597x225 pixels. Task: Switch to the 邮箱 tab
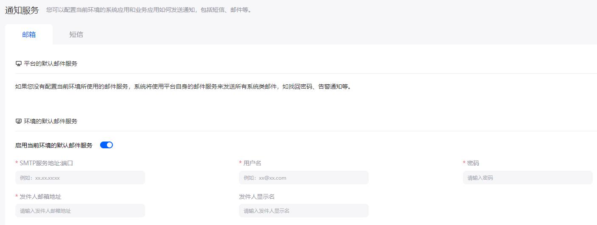pyautogui.click(x=29, y=34)
